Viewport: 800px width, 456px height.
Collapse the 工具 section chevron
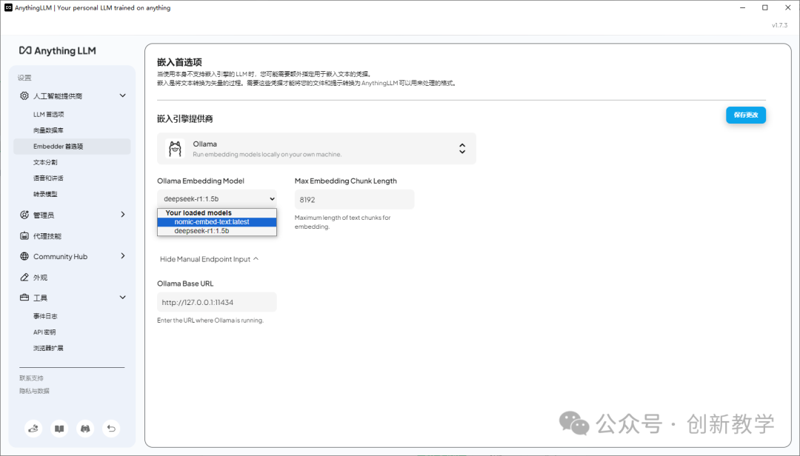pyautogui.click(x=122, y=298)
